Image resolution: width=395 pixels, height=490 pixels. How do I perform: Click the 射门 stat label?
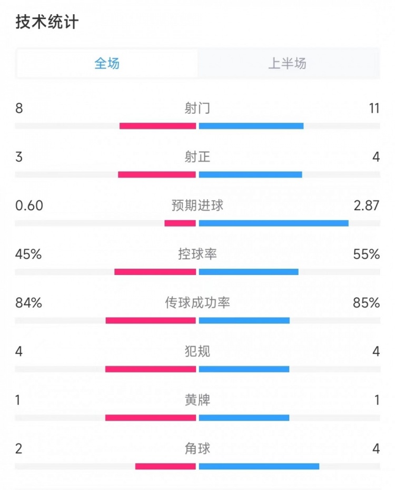click(197, 109)
